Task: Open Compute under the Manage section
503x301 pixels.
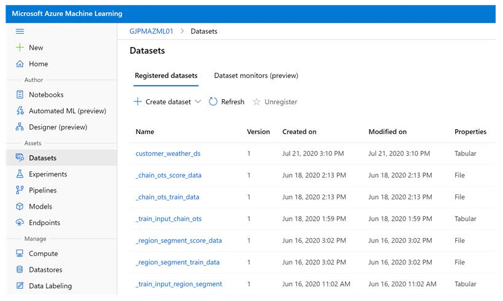Action: coord(43,254)
